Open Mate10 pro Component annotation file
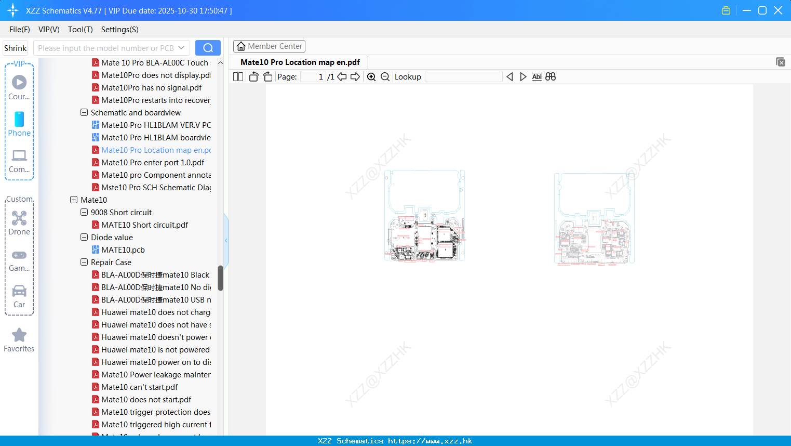791x446 pixels. tap(151, 175)
